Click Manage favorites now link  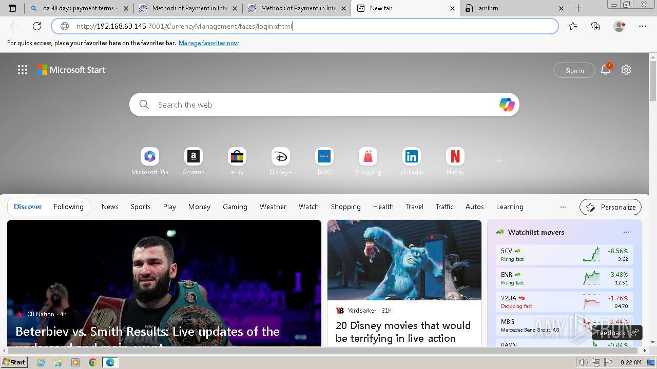coord(208,43)
